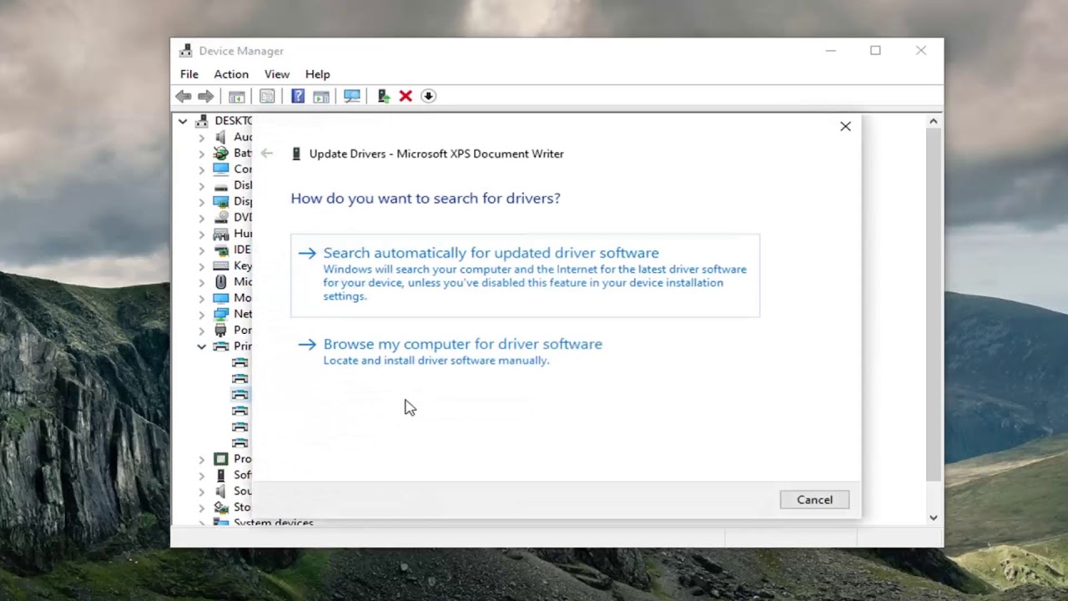Open the View menu

277,74
